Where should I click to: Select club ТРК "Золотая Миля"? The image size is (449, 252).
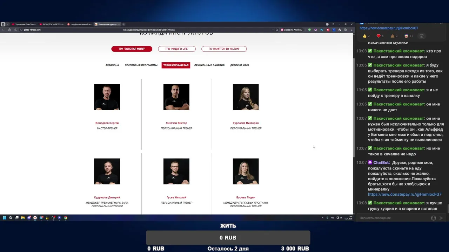point(132,49)
